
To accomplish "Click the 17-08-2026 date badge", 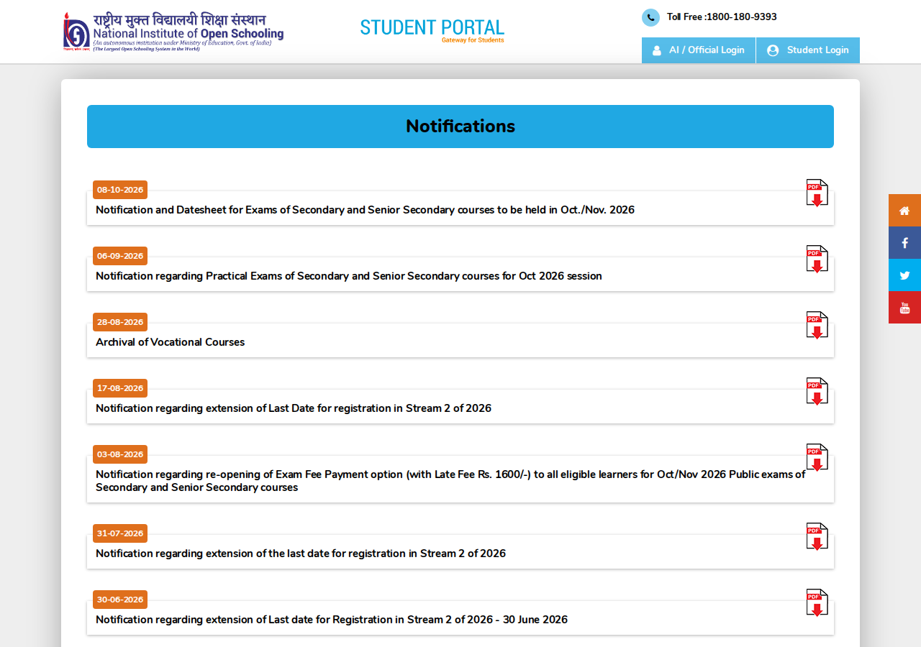I will (120, 388).
